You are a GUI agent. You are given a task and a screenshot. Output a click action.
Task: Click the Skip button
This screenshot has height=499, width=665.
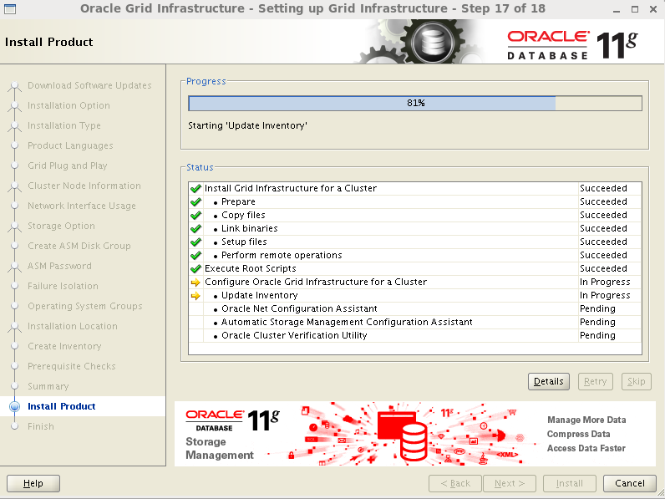[x=636, y=381]
